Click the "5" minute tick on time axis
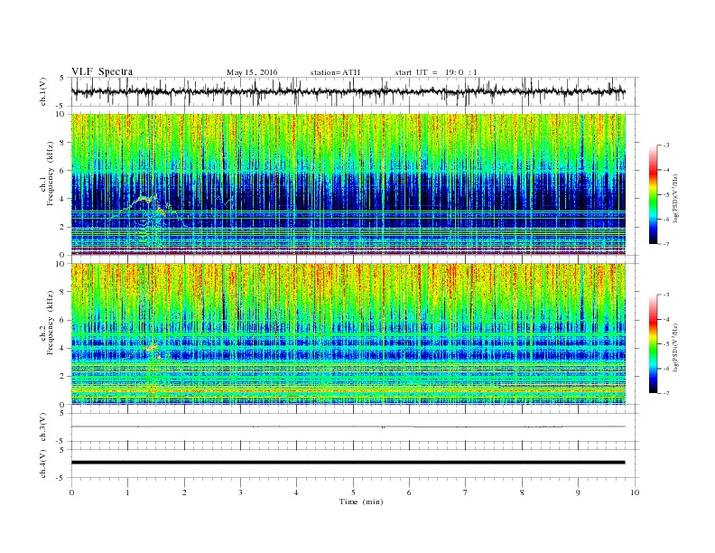 353,492
